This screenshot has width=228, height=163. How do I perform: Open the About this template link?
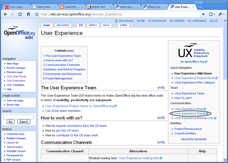tap(194, 139)
